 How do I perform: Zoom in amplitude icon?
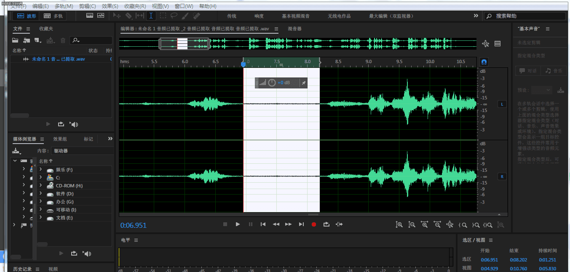(x=399, y=224)
